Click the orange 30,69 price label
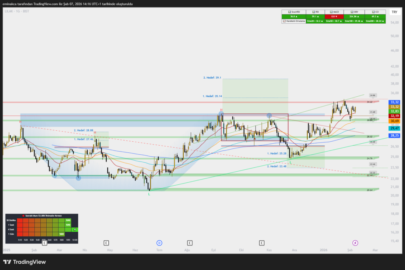The image size is (405, 270). tap(394, 121)
